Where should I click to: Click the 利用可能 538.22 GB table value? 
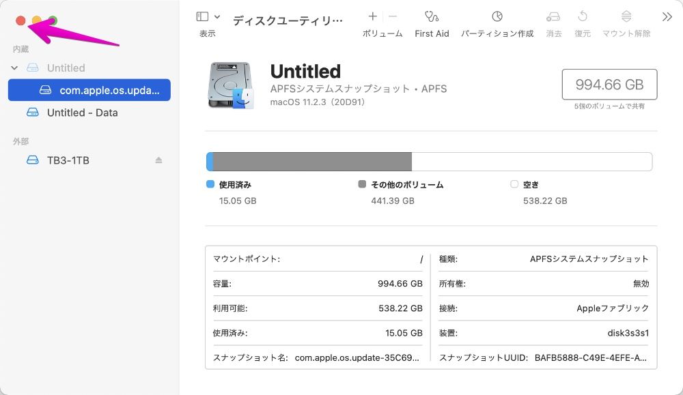(x=400, y=308)
